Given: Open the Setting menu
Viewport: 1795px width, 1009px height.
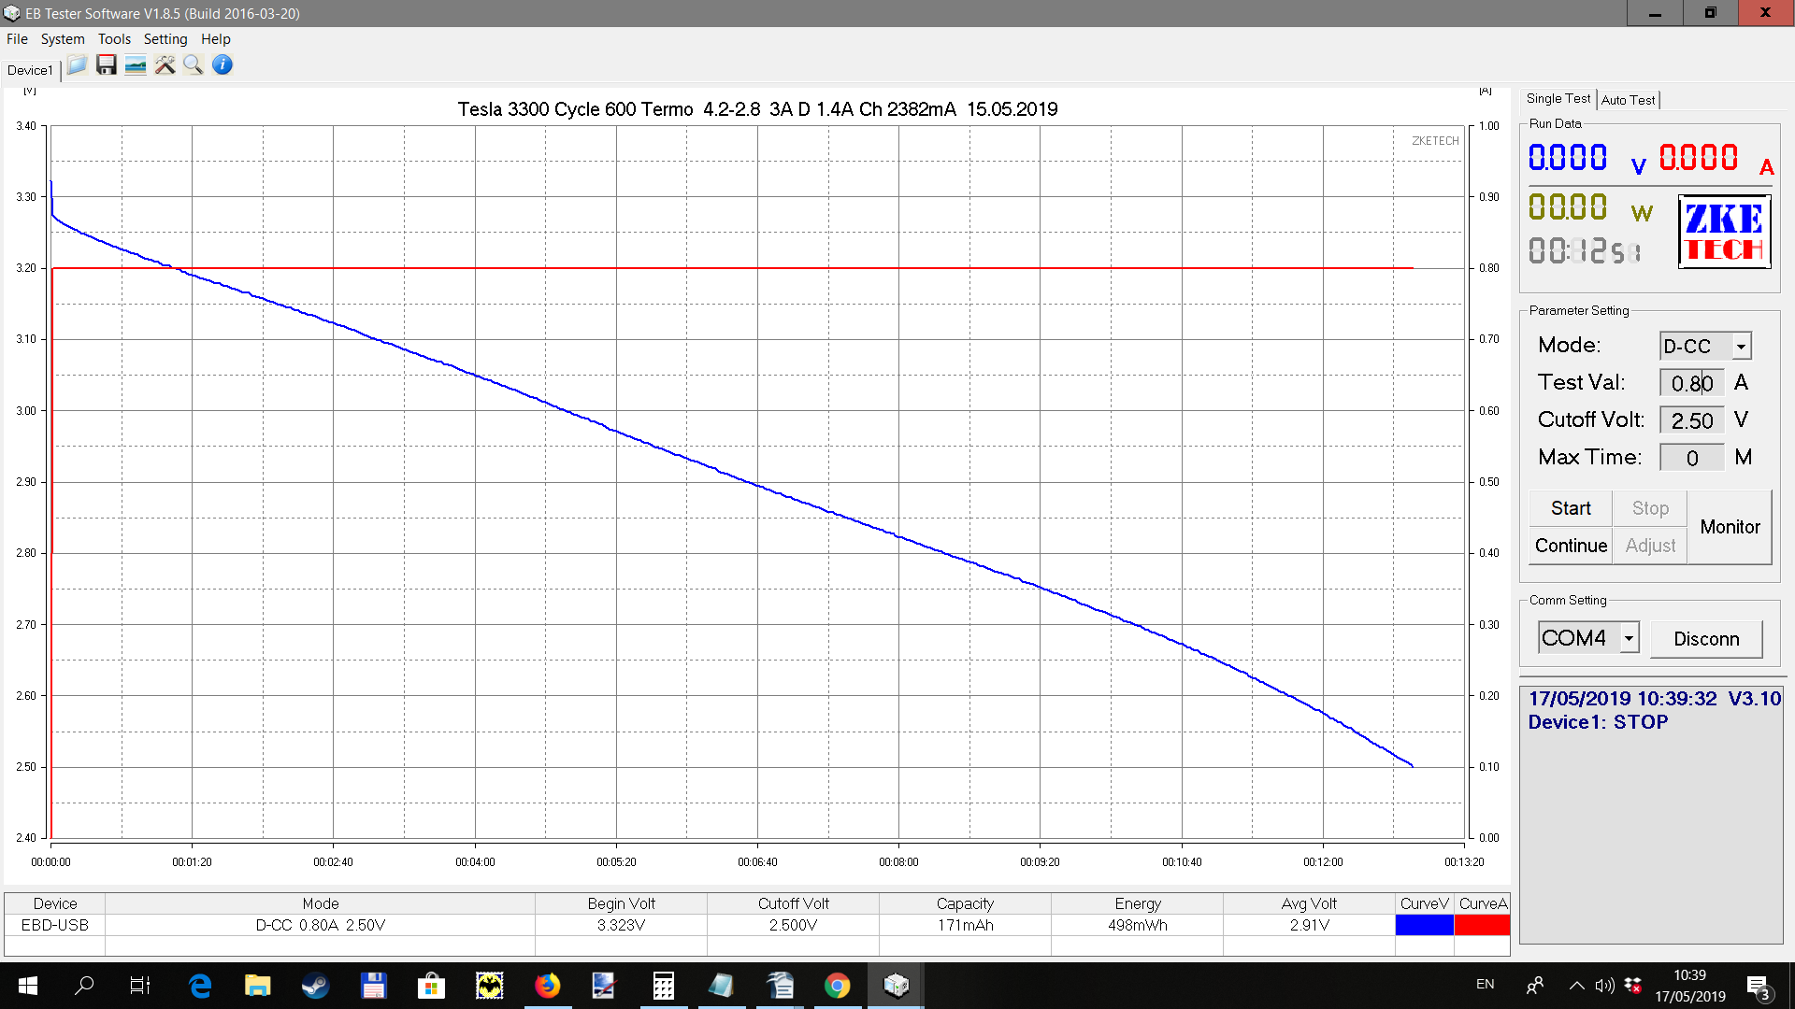Looking at the screenshot, I should point(165,39).
